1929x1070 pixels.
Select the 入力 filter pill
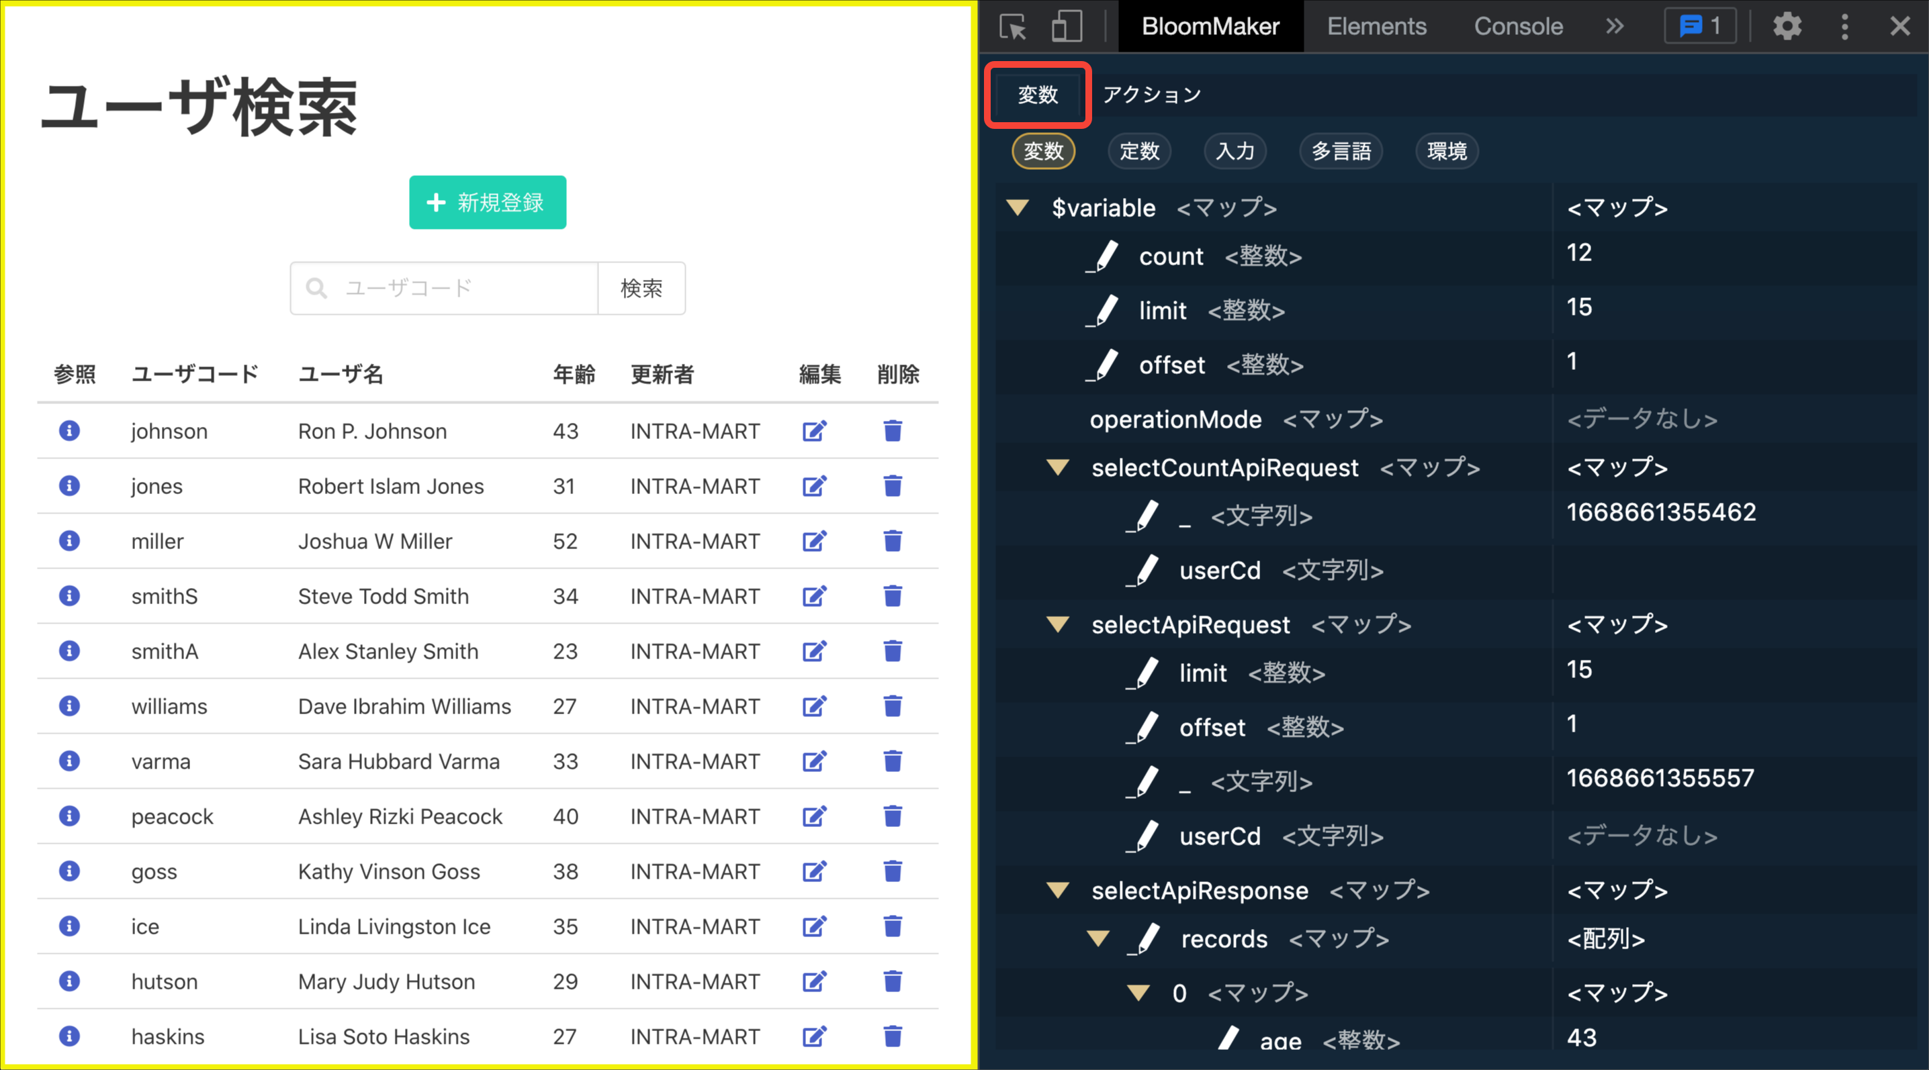click(1234, 151)
